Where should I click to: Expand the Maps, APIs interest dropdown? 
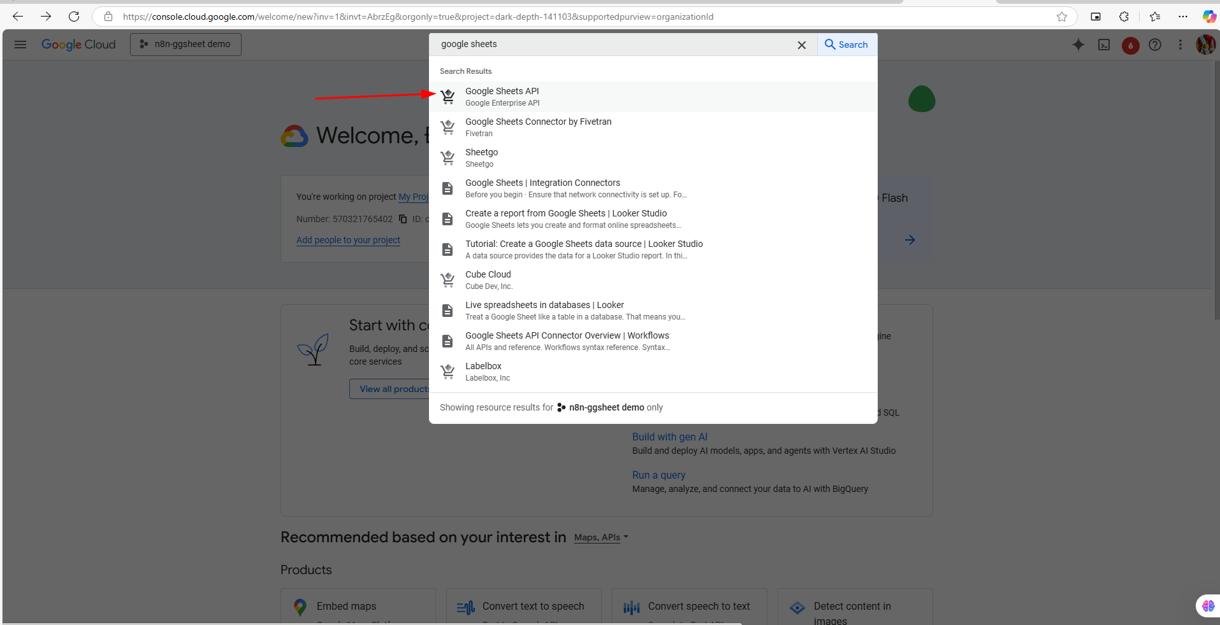(x=601, y=537)
